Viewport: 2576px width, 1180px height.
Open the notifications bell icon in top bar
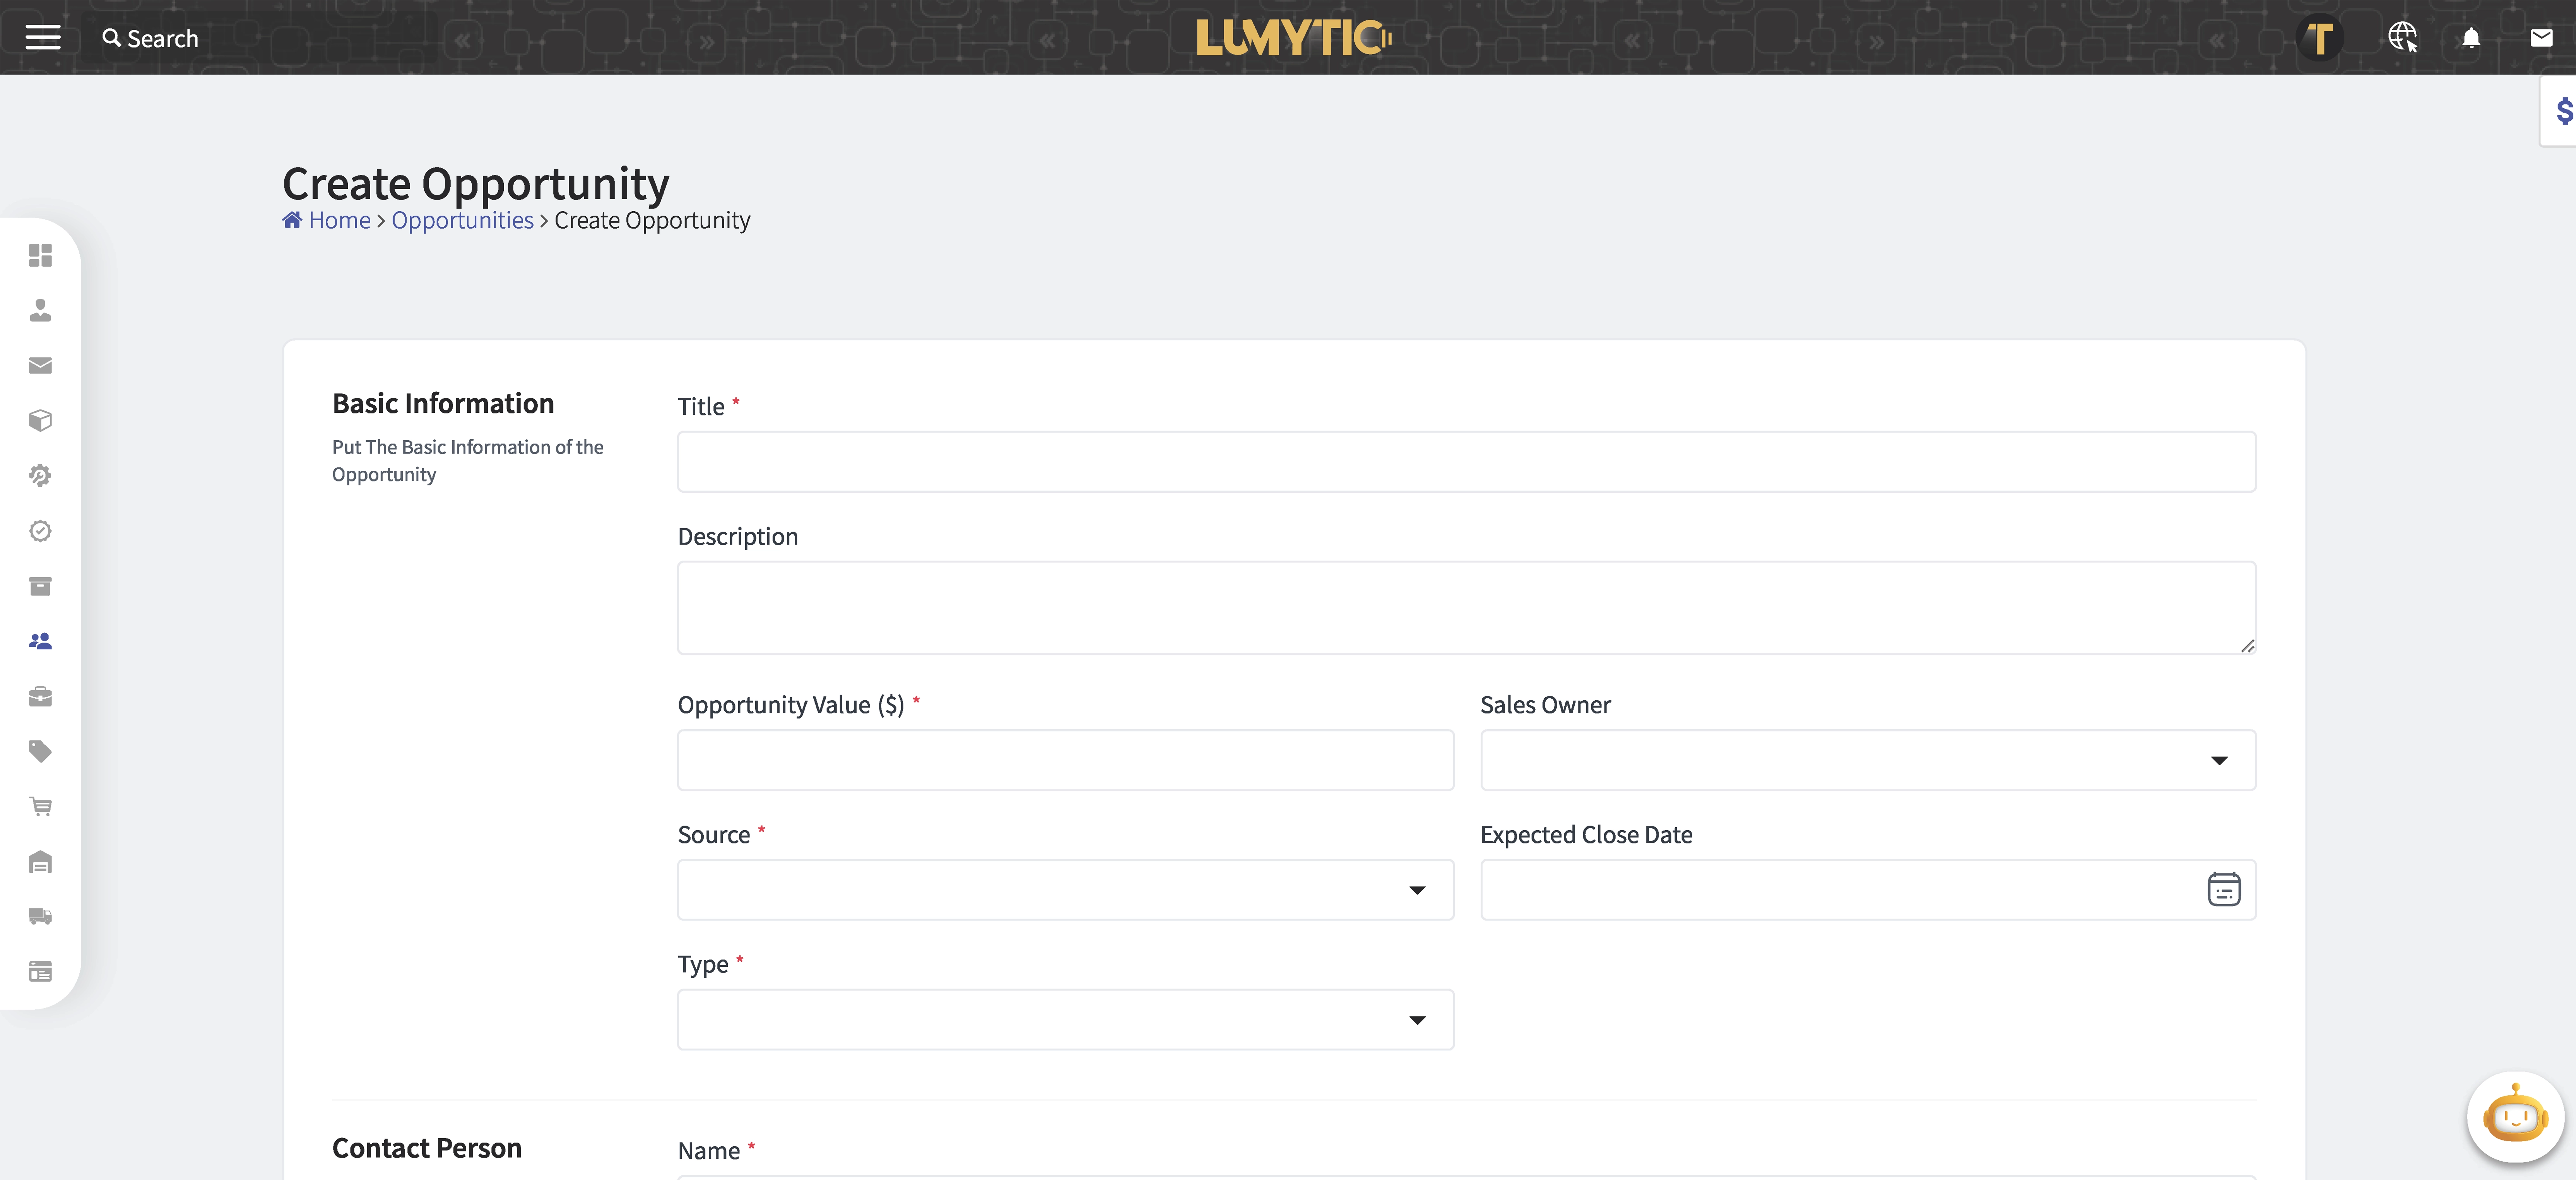pyautogui.click(x=2471, y=38)
